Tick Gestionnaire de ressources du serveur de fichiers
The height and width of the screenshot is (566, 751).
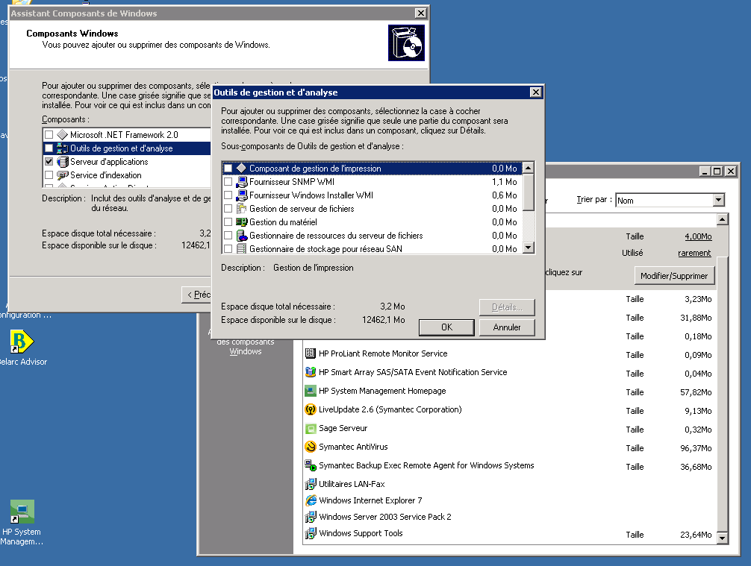tap(228, 236)
